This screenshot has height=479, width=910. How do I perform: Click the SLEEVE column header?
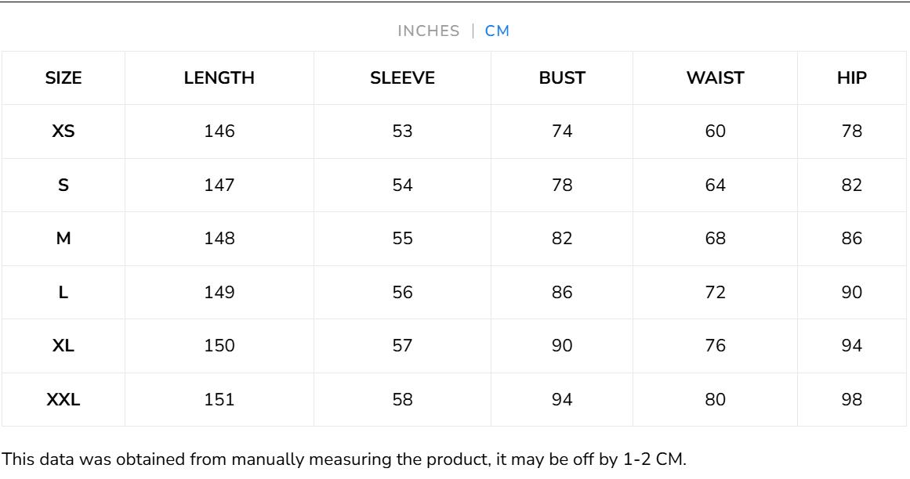click(402, 77)
